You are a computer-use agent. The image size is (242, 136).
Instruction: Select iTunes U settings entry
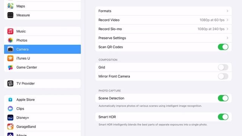coord(42,58)
